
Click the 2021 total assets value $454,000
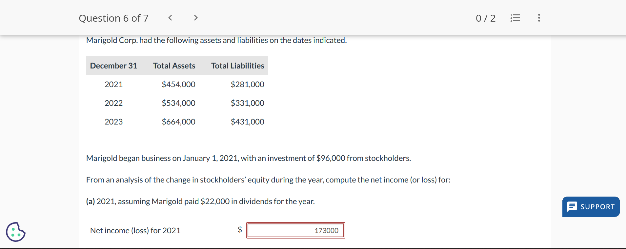178,84
